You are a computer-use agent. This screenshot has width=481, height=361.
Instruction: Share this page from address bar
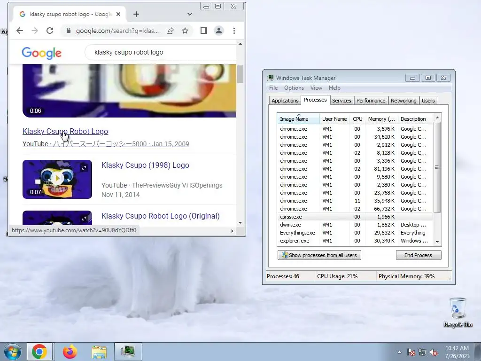pos(170,31)
